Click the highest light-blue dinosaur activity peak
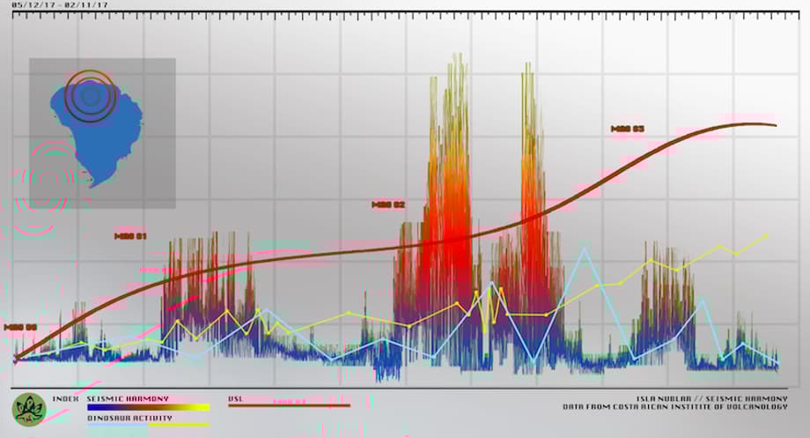The image size is (810, 438). point(583,248)
